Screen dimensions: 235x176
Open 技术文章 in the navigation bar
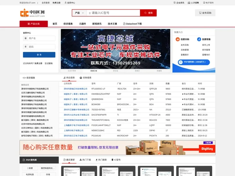(x=112, y=24)
